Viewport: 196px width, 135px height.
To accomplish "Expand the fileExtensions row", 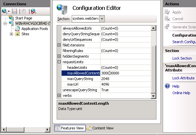I will tap(59, 45).
